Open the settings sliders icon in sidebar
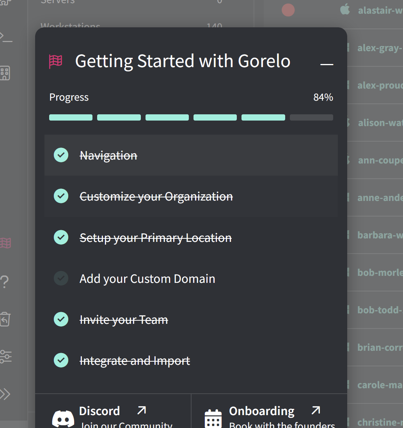The width and height of the screenshot is (403, 428). click(x=5, y=356)
